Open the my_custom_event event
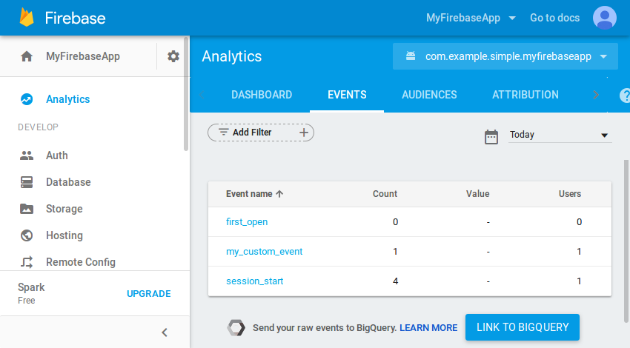 pos(264,252)
